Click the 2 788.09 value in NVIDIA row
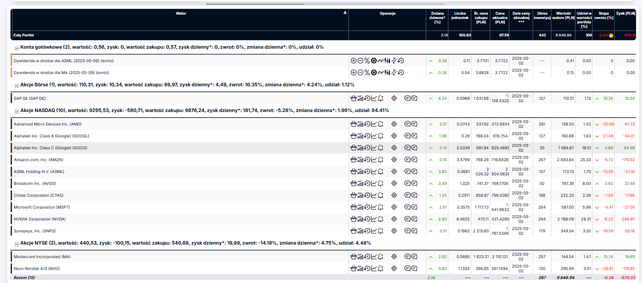Image resolution: width=642 pixels, height=283 pixels. 565,219
